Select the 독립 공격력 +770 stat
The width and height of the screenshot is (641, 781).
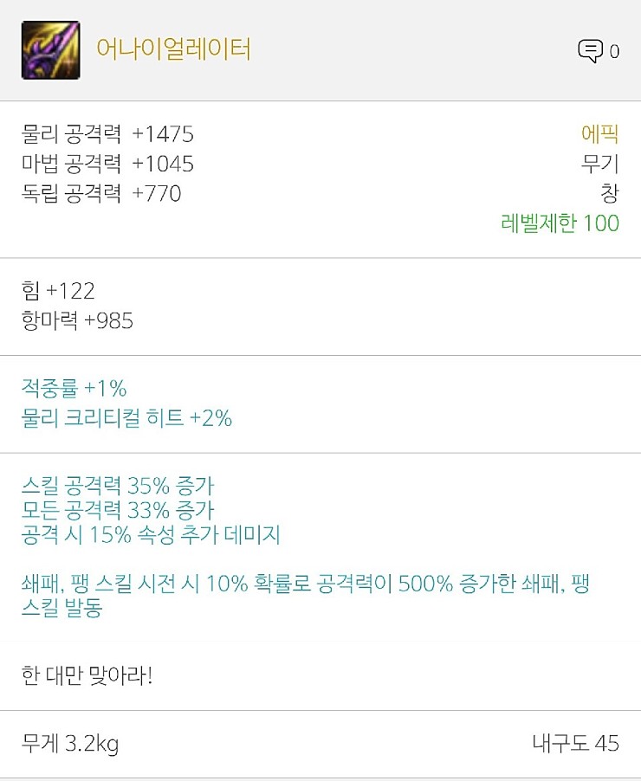101,193
